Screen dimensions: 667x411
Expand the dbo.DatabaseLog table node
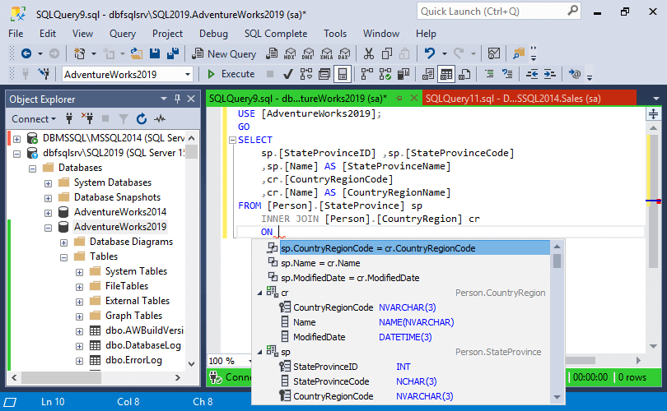click(x=80, y=346)
